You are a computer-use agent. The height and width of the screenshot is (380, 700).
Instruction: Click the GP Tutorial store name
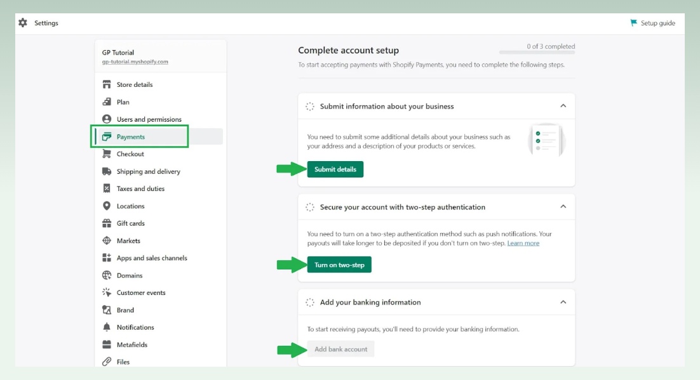pyautogui.click(x=118, y=52)
